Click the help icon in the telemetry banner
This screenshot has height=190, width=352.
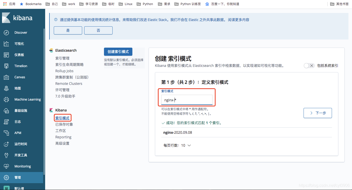click(x=56, y=20)
